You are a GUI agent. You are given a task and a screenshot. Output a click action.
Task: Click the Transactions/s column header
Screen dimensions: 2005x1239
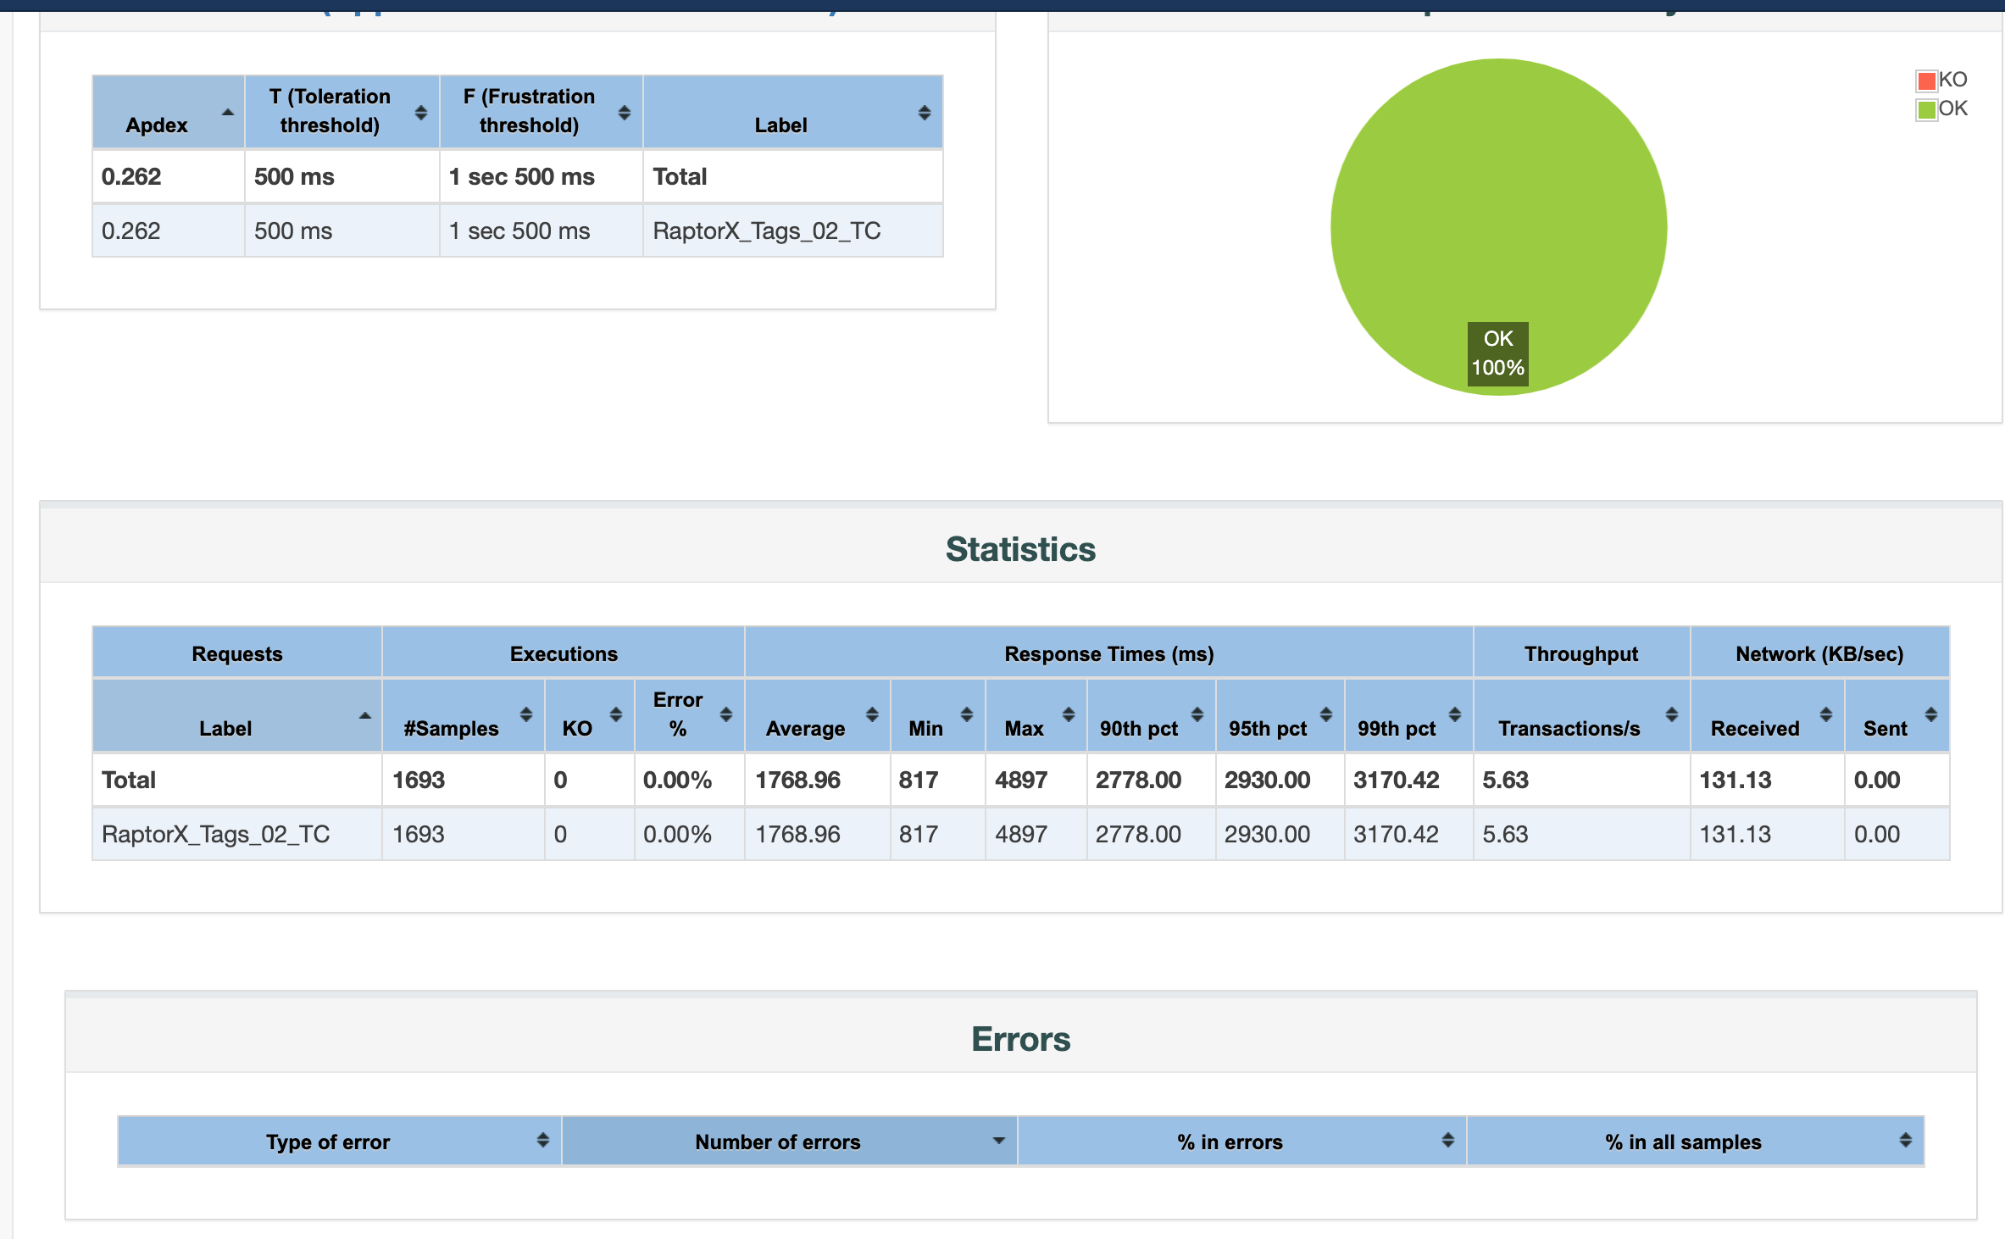1569,728
